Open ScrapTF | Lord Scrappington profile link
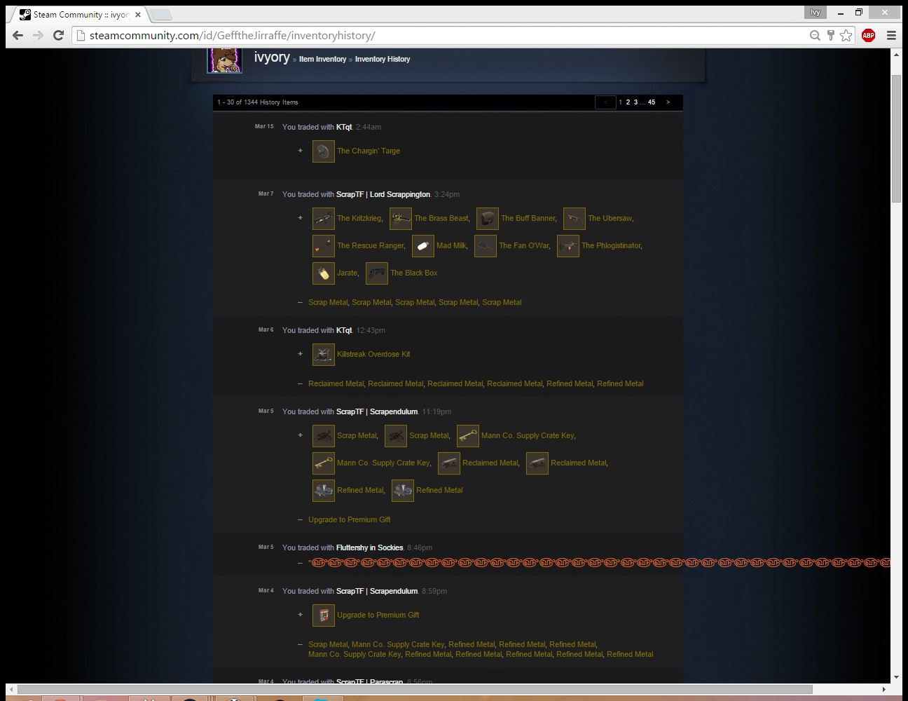The image size is (908, 701). coord(383,195)
